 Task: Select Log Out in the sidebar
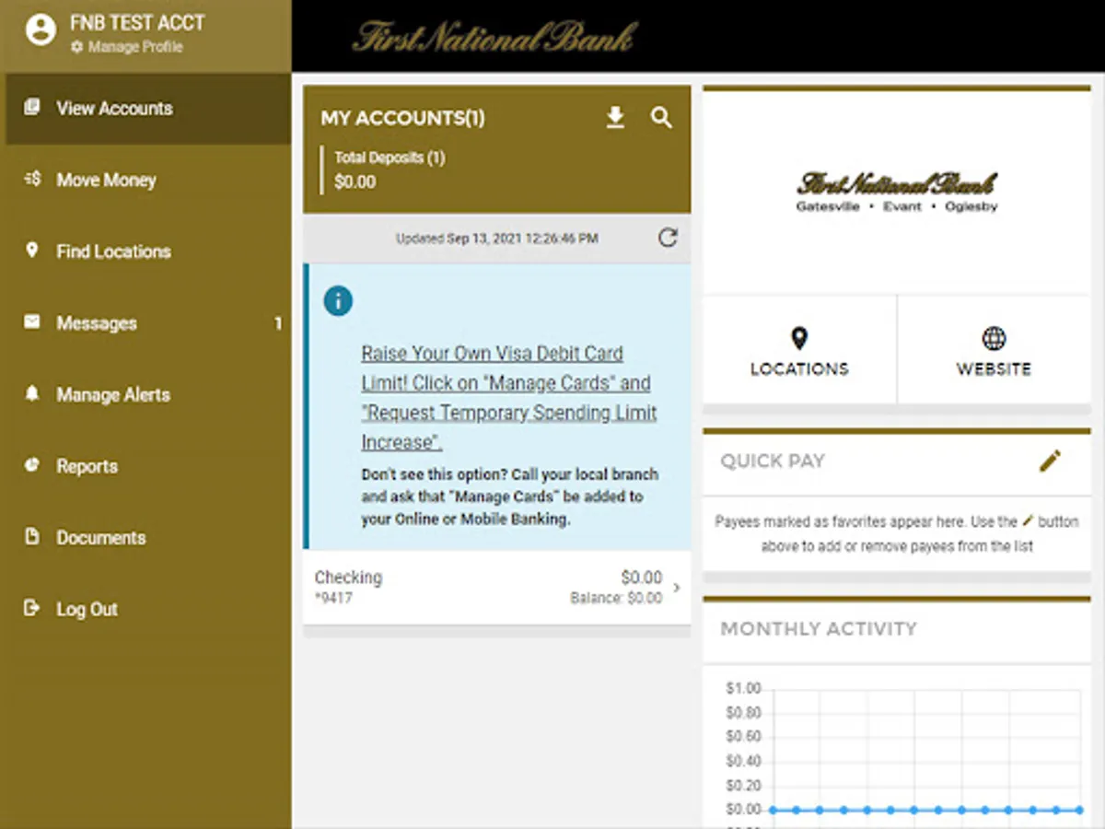(x=148, y=609)
